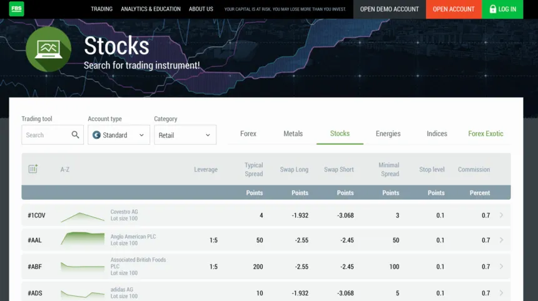538x301 pixels.
Task: Open the Account type Standard dropdown
Action: [119, 135]
